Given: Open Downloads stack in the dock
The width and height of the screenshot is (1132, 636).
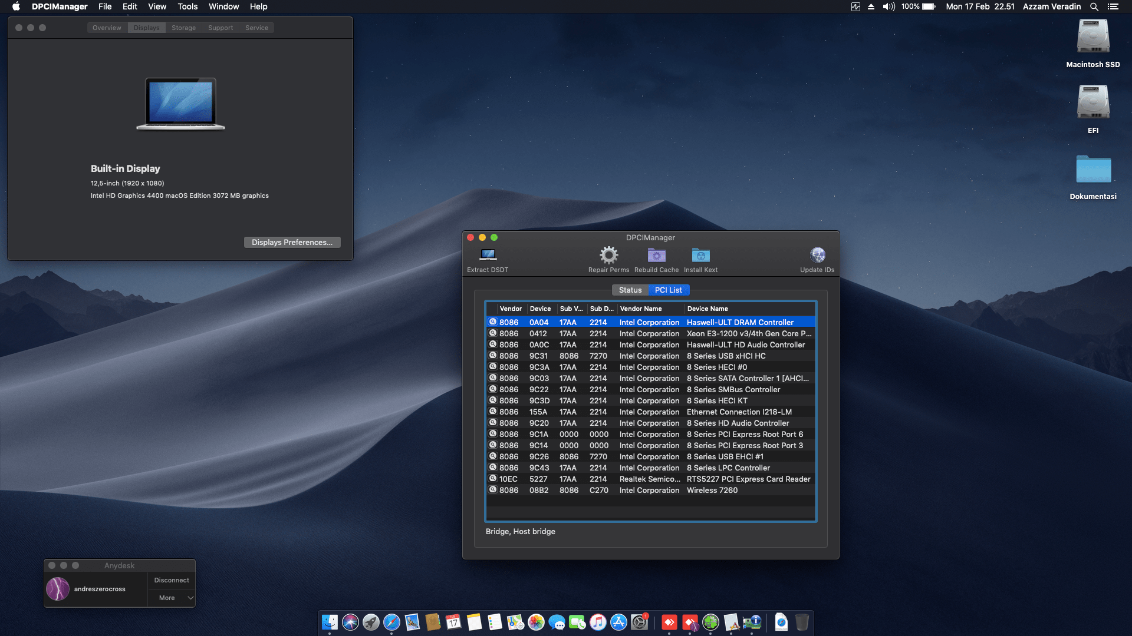Looking at the screenshot, I should click(x=781, y=622).
